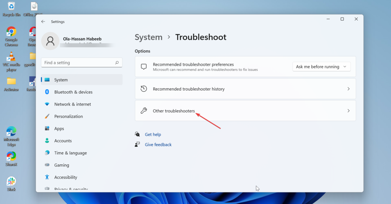
Task: Open Personalization category
Action: click(x=82, y=116)
